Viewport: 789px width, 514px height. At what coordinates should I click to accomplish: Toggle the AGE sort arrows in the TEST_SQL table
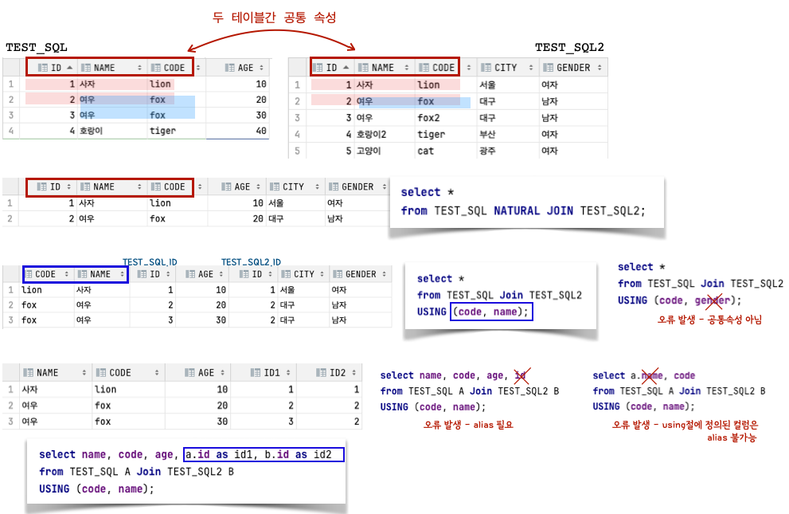click(262, 68)
